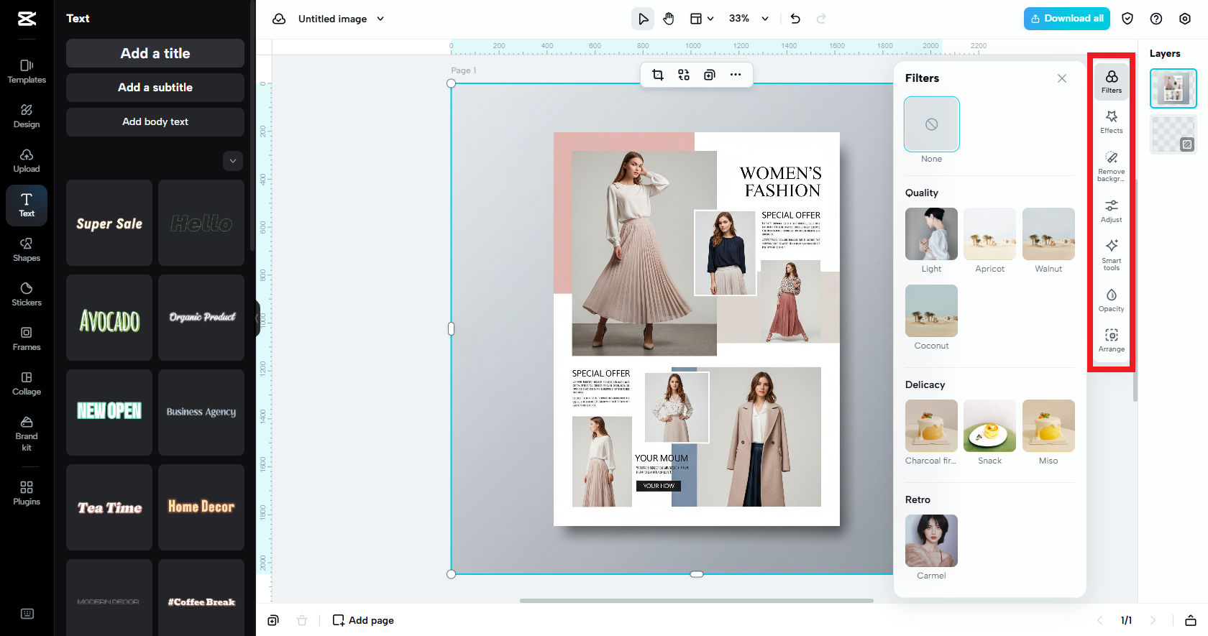
Task: Apply the Walnut filter swatch
Action: [1048, 234]
